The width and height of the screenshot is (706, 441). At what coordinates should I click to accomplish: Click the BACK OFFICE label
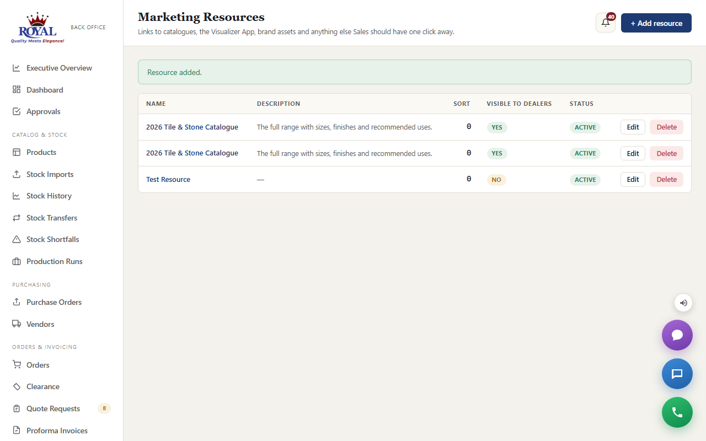point(88,27)
